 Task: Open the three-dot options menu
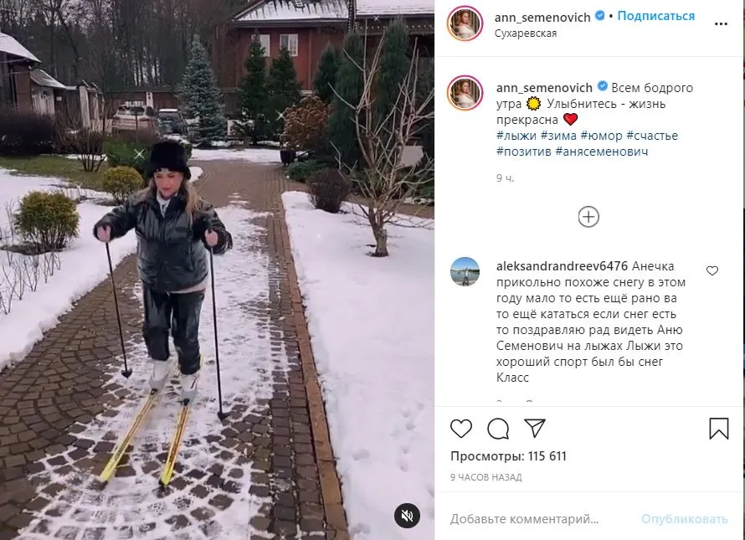coord(721,24)
